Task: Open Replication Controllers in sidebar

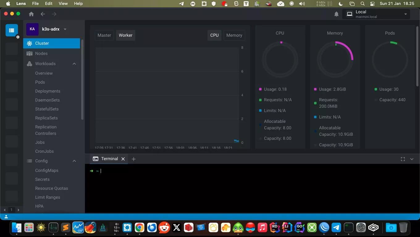Action: 46,130
